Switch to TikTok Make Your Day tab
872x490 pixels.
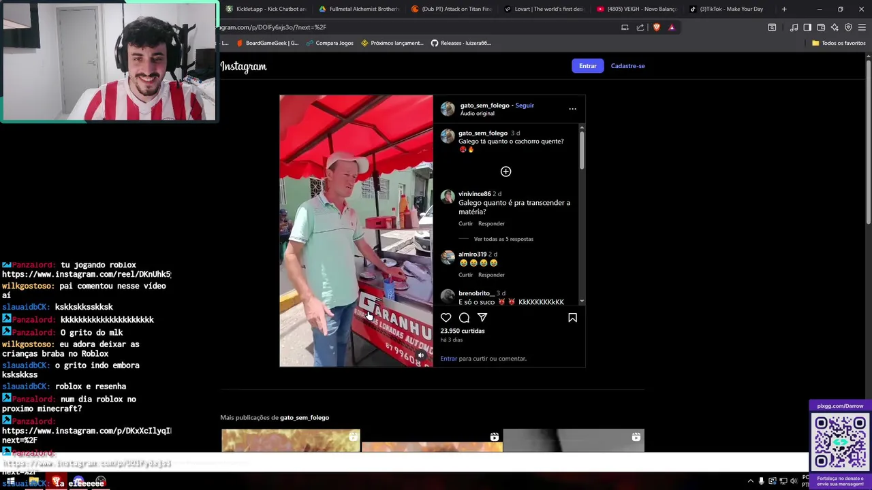click(x=729, y=9)
